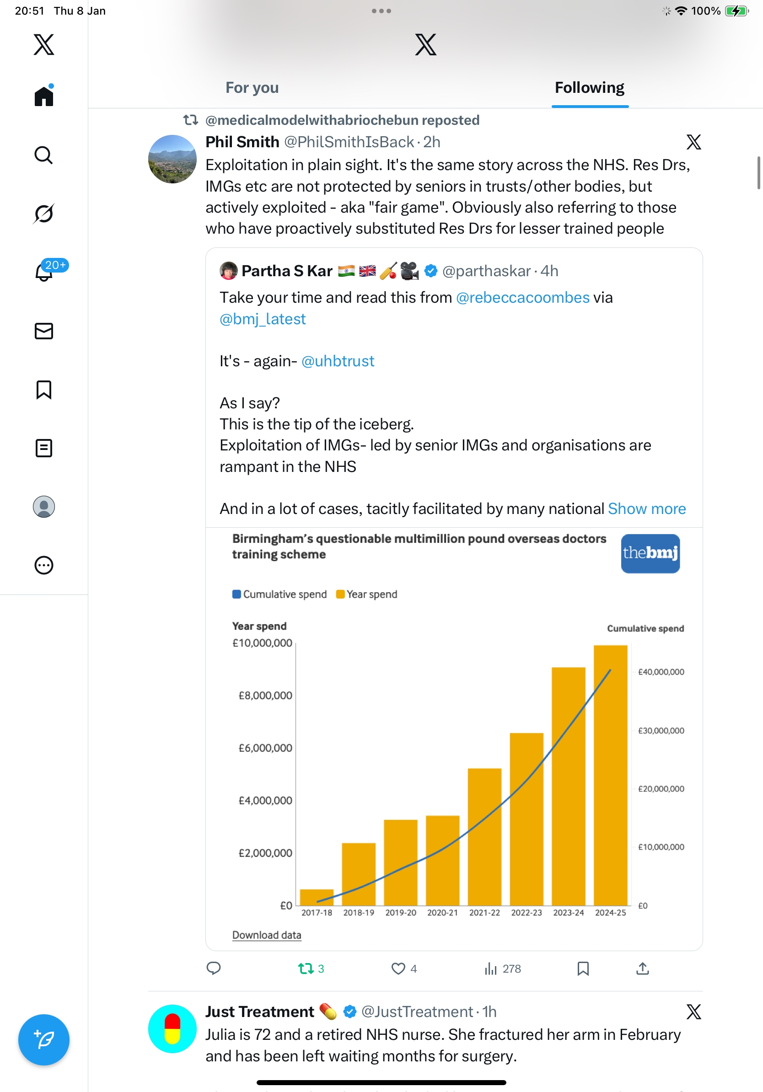
Task: Switch to the For you tab
Action: [x=252, y=88]
